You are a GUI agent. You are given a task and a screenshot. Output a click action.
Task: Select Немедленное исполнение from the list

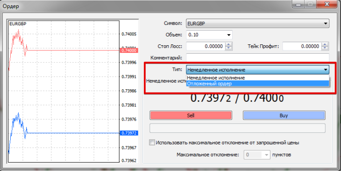click(x=257, y=78)
